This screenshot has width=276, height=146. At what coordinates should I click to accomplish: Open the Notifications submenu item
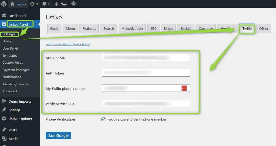(x=12, y=77)
